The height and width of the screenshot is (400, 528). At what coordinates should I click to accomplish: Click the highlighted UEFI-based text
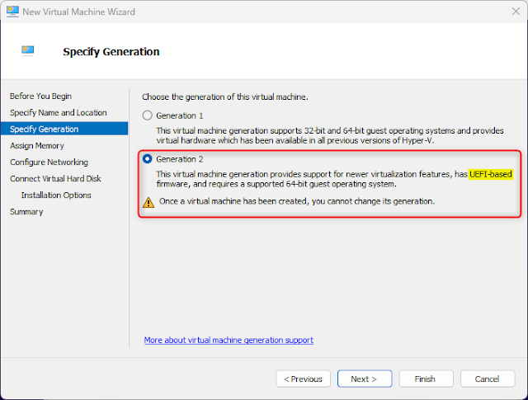[491, 174]
